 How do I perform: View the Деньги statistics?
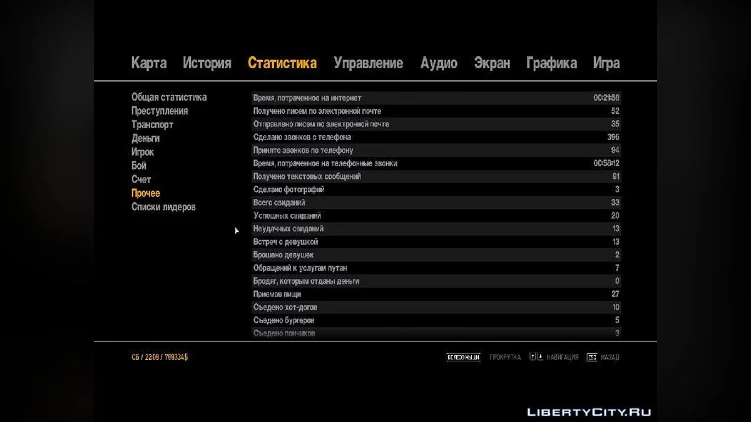(x=145, y=138)
